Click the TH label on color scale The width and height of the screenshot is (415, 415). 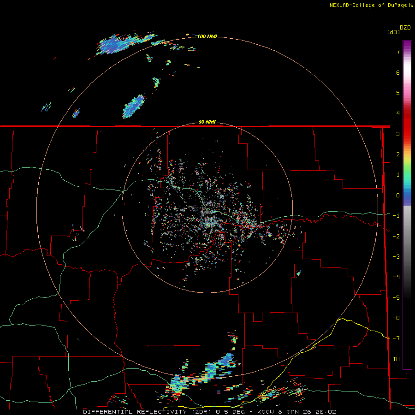[x=396, y=359]
